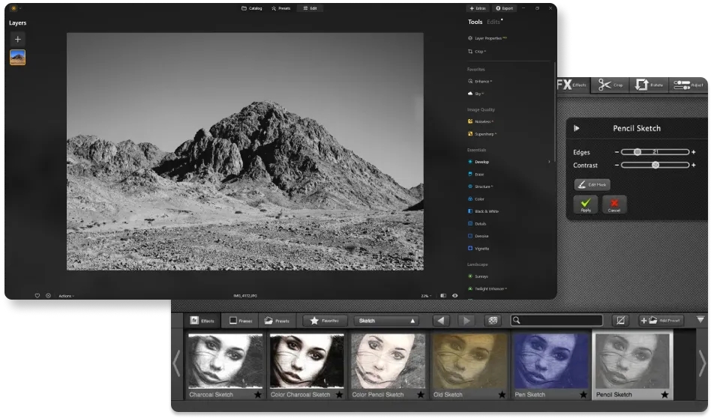Add a new layer with the plus button
This screenshot has width=711, height=418.
tap(18, 39)
